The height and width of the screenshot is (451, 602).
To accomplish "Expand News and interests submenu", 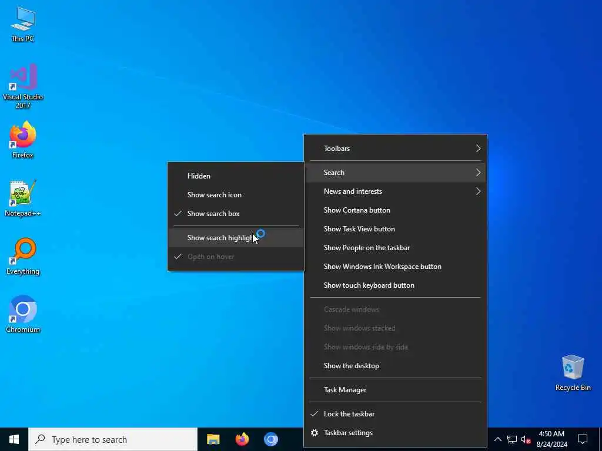I will point(396,191).
